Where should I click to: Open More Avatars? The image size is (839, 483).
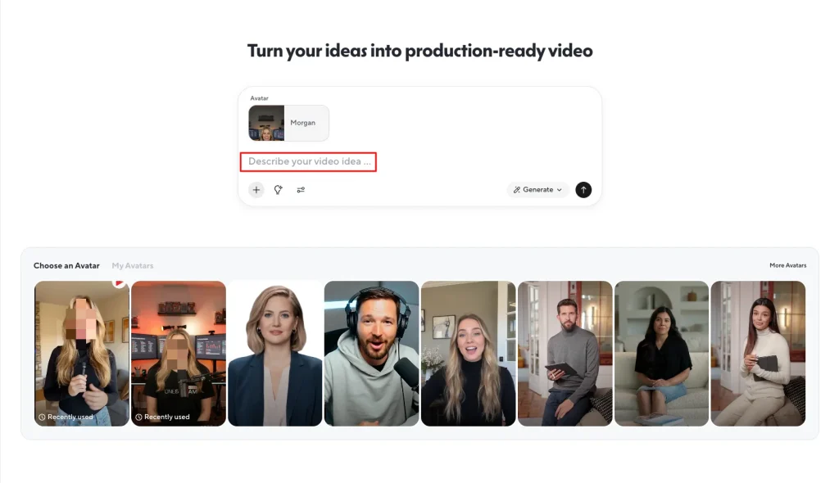[787, 265]
